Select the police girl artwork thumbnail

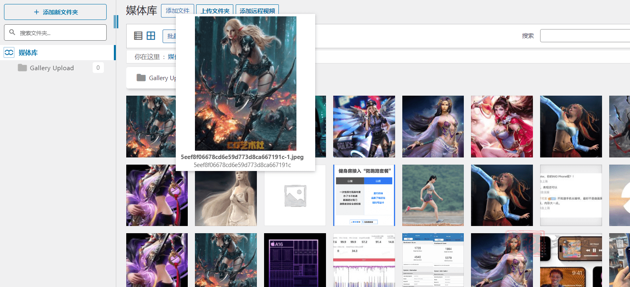point(364,126)
